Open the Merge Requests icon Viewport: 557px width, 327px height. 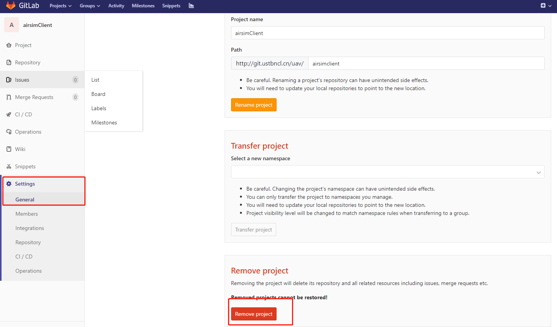pyautogui.click(x=8, y=97)
